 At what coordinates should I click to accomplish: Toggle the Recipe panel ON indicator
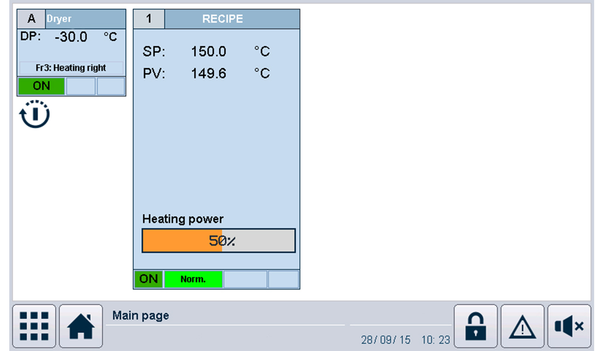[149, 279]
